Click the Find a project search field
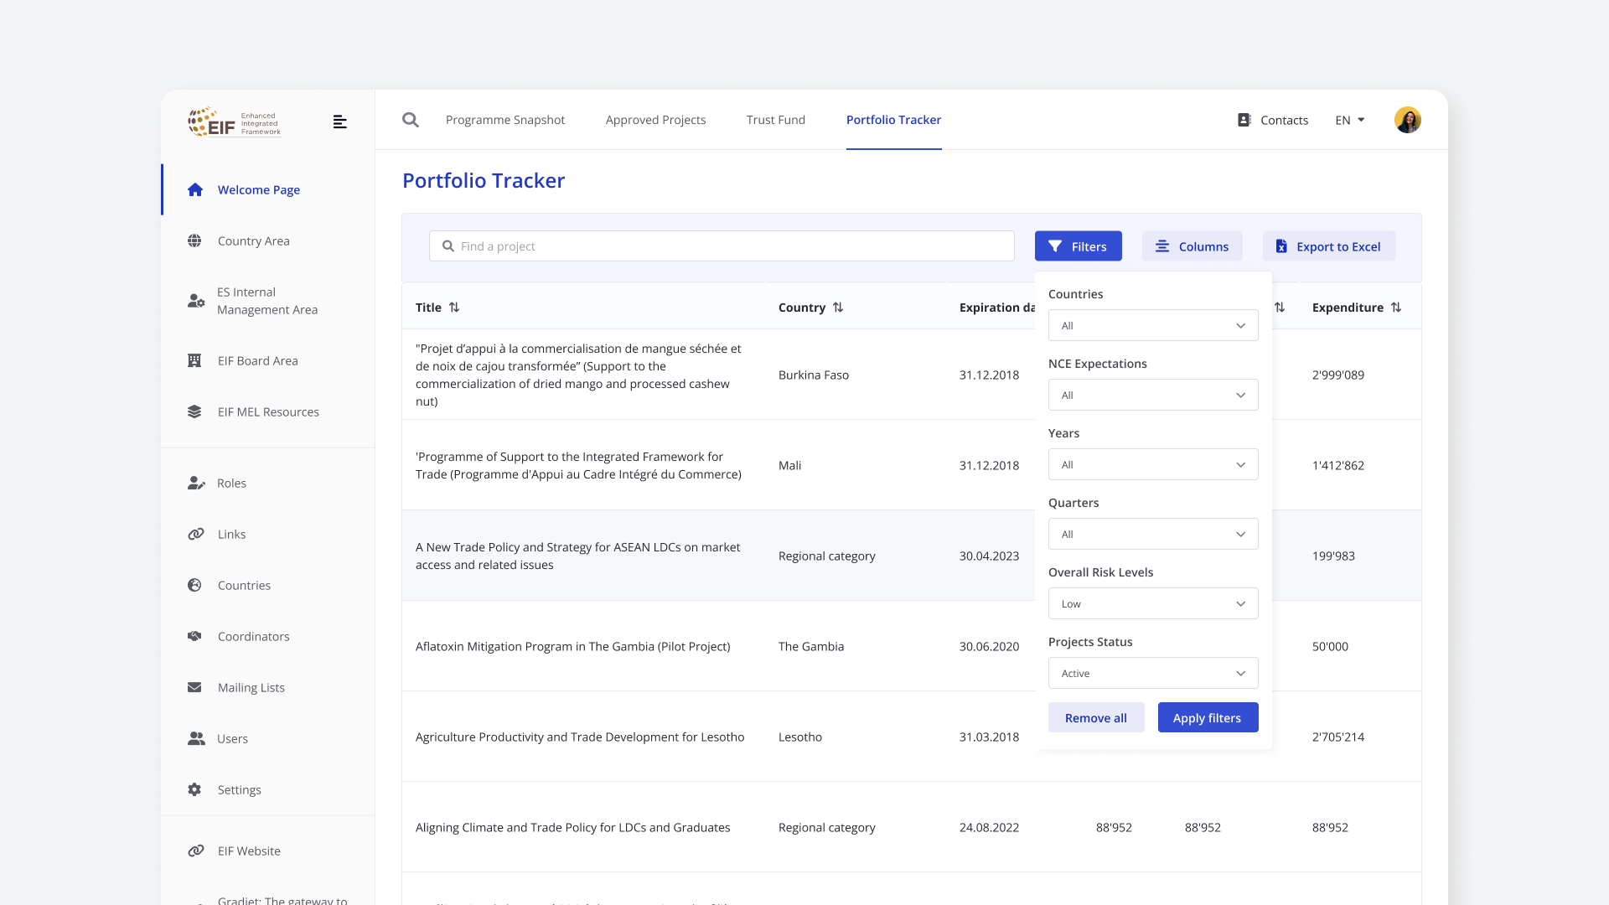1609x905 pixels. (721, 246)
